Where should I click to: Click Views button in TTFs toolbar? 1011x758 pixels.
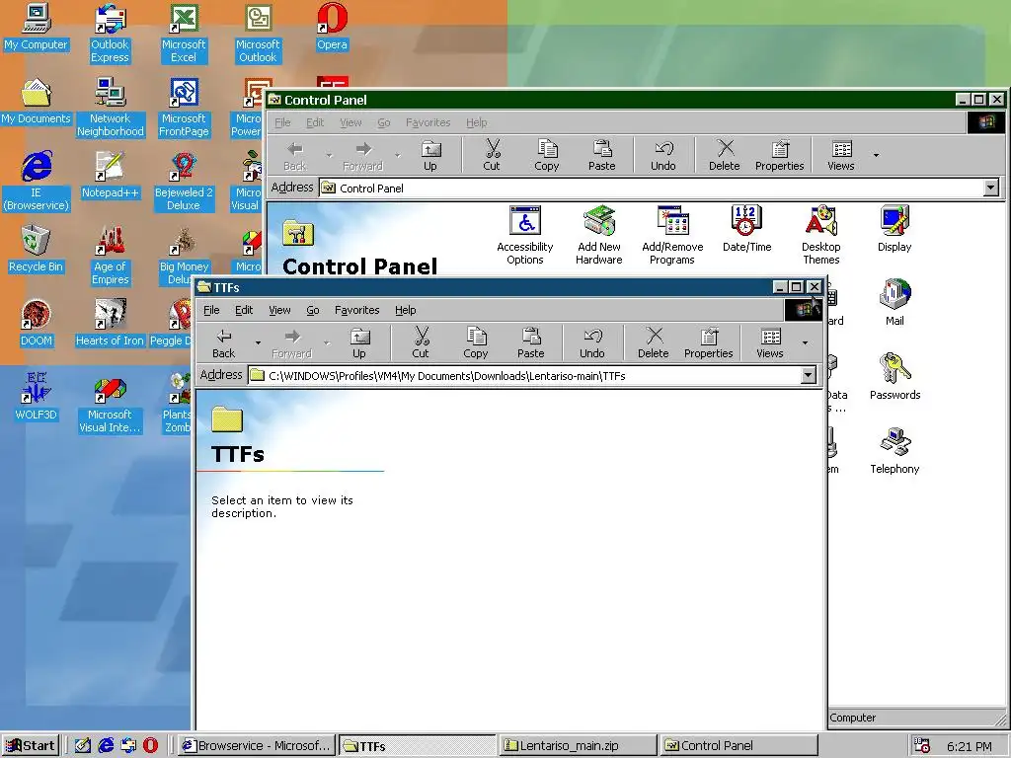click(770, 342)
